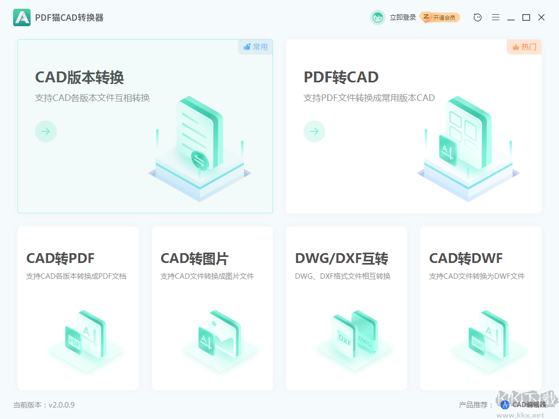Select the CAD转PDF card title
This screenshot has height=419, width=559.
point(60,258)
